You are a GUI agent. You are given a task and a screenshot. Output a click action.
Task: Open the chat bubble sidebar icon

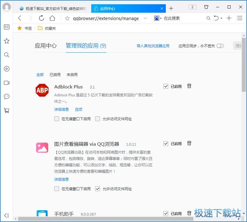click(7, 97)
